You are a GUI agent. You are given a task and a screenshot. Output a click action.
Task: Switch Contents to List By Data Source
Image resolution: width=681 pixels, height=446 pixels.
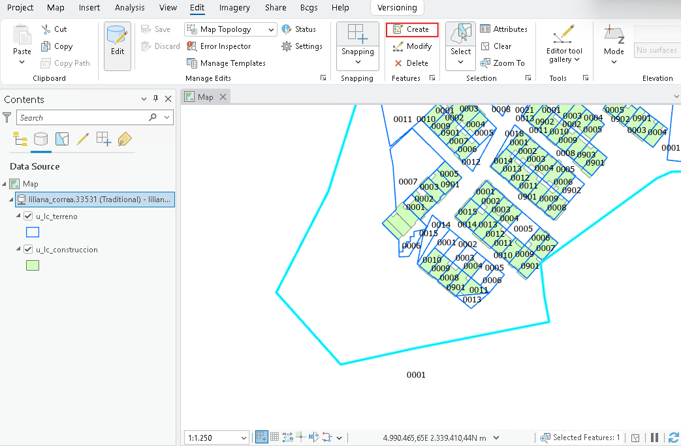(41, 140)
